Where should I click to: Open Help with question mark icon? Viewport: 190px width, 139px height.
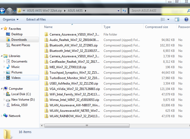186,19
